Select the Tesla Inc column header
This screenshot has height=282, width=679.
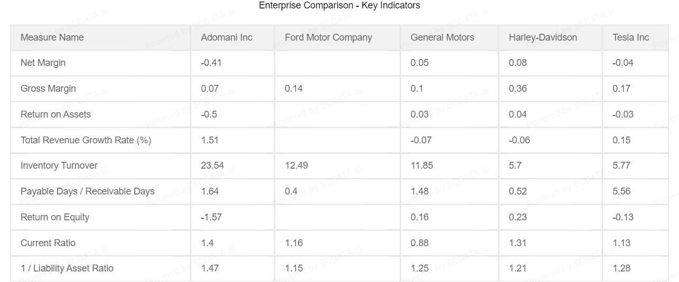[x=631, y=37]
